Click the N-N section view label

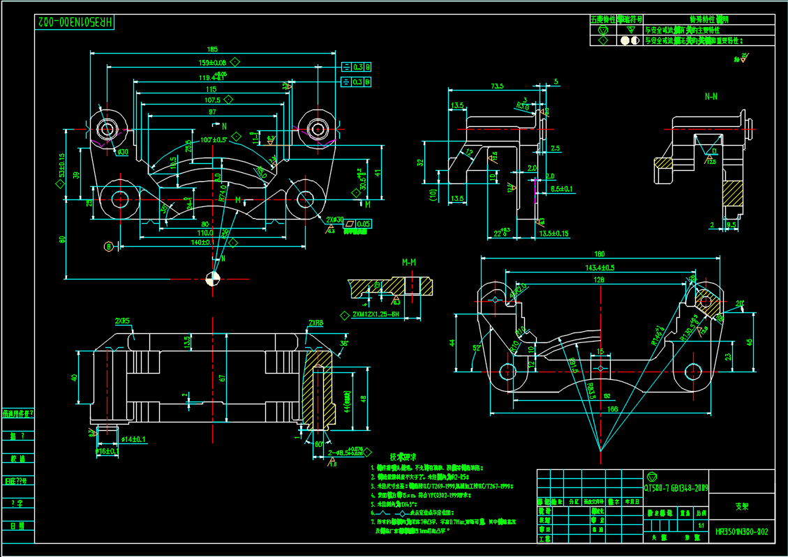[711, 96]
